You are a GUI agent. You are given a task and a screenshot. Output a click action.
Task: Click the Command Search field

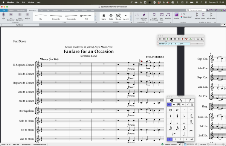pos(196,10)
